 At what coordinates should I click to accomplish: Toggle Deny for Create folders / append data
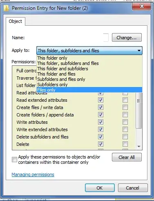[x=125, y=115]
